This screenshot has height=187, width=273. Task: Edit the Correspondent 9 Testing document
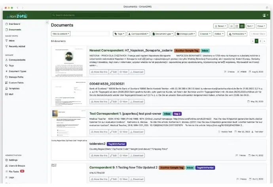tap(113, 179)
